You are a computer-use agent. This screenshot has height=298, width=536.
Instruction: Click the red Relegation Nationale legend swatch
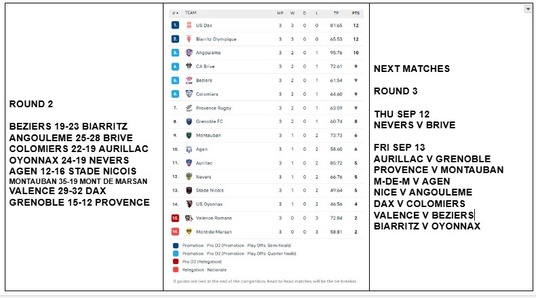pos(176,269)
